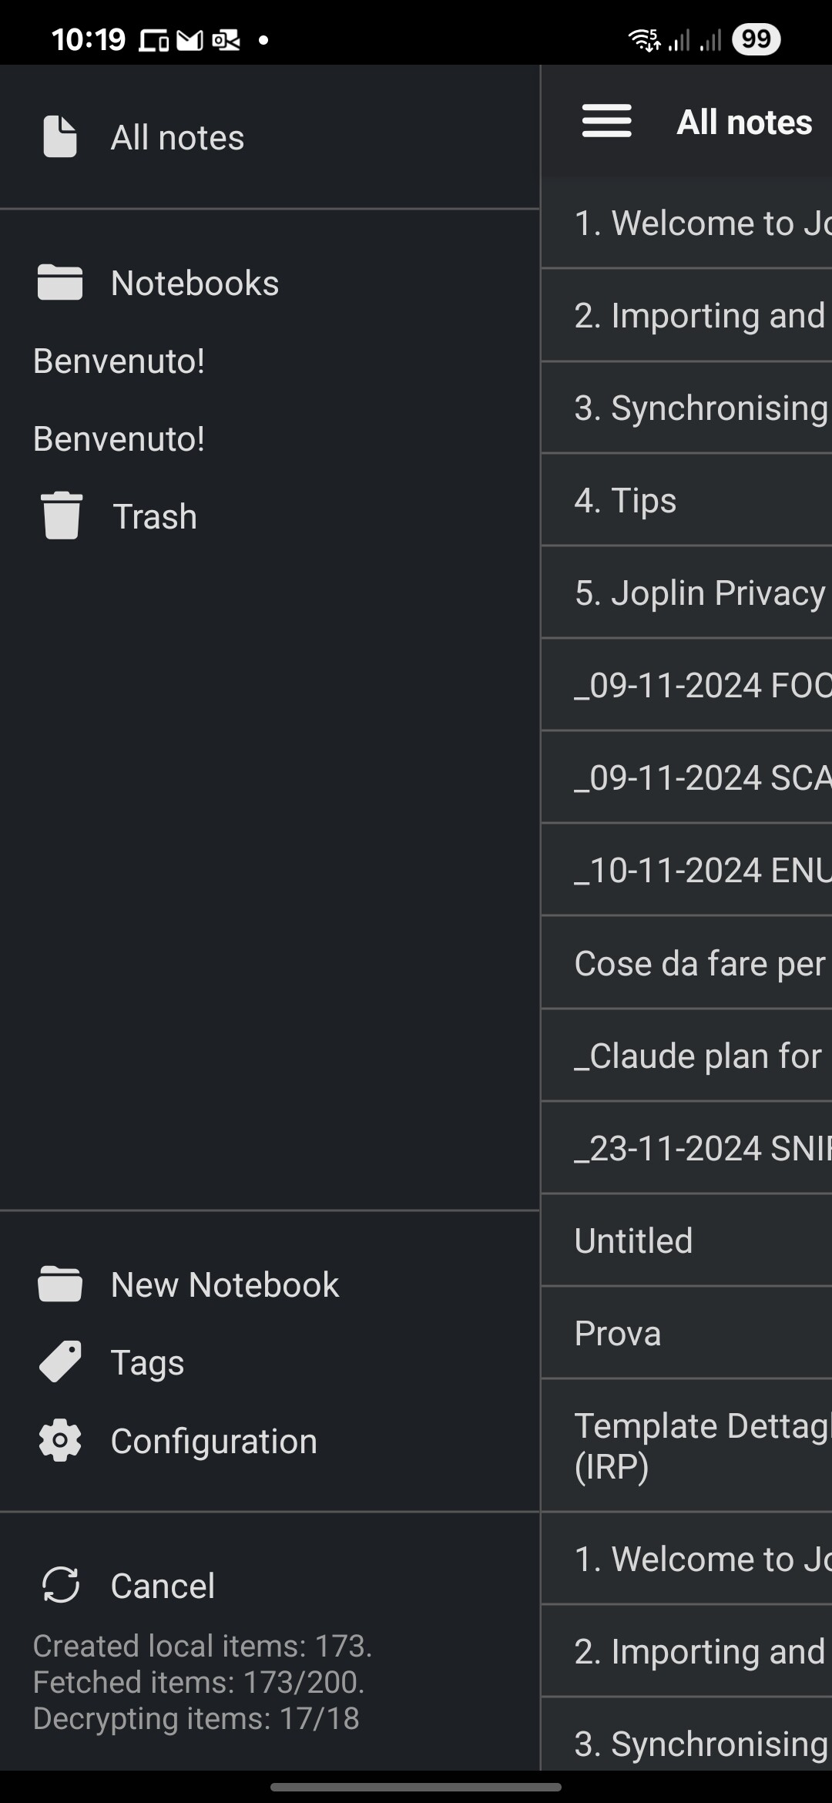Open the first 1. Welcome to Joplin note
This screenshot has width=832, height=1803.
[687, 223]
